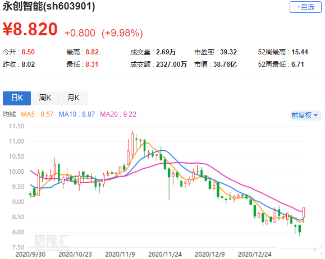The height and width of the screenshot is (259, 325).
Task: Switch to the 日K daily chart tab
Action: click(x=17, y=98)
